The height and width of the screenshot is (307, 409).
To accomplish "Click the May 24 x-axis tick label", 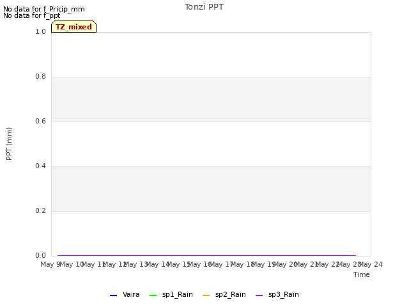I will [x=371, y=264].
